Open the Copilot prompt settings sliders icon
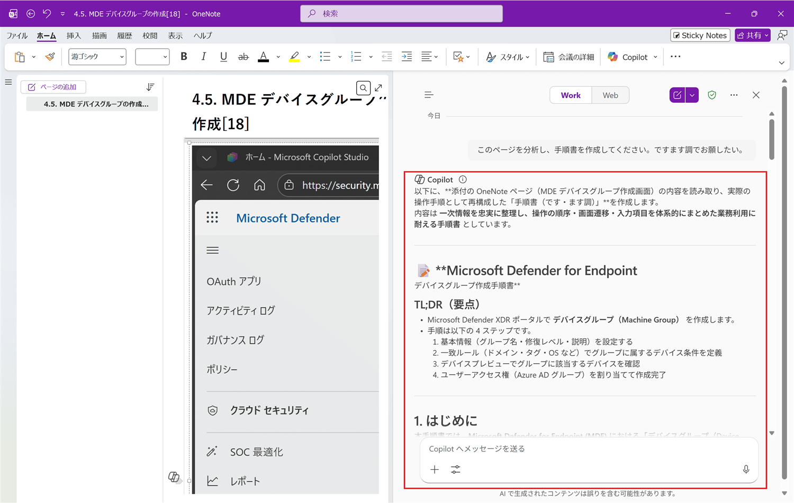 tap(455, 470)
